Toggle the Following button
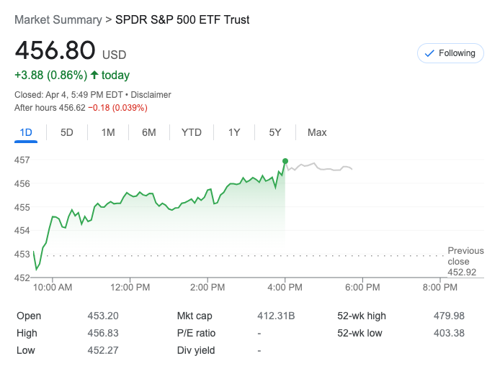The image size is (500, 366). [x=450, y=53]
